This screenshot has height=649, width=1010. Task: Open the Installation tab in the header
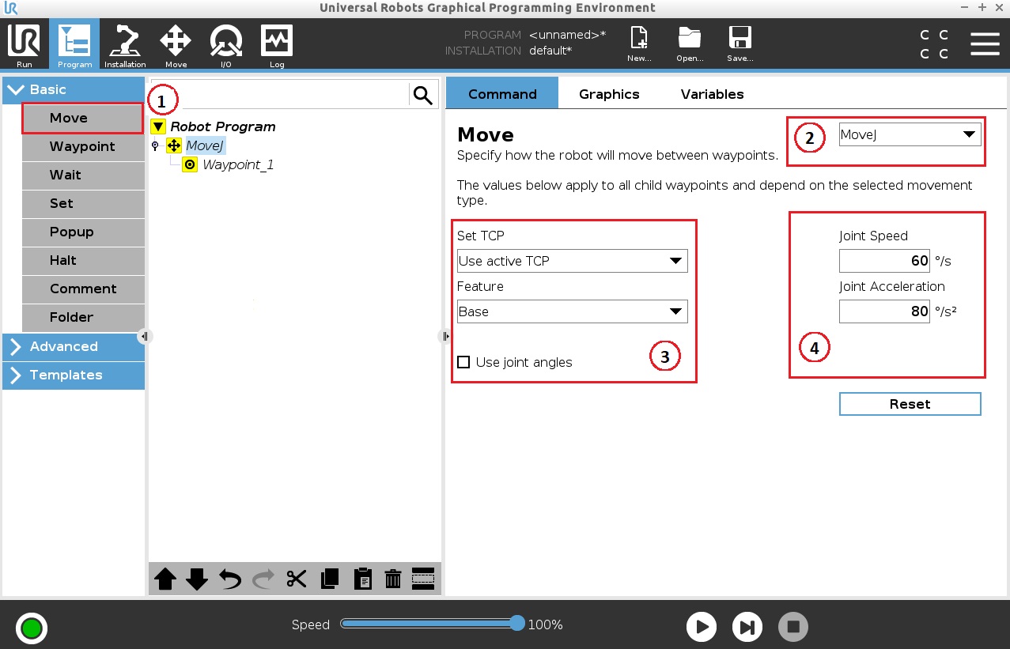coord(125,44)
